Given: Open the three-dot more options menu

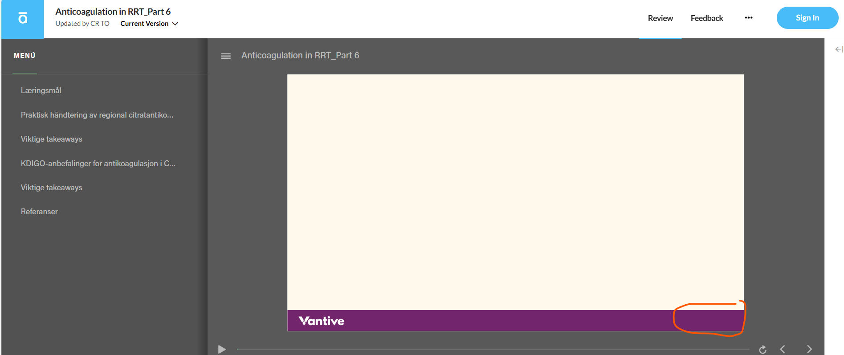Looking at the screenshot, I should tap(749, 18).
